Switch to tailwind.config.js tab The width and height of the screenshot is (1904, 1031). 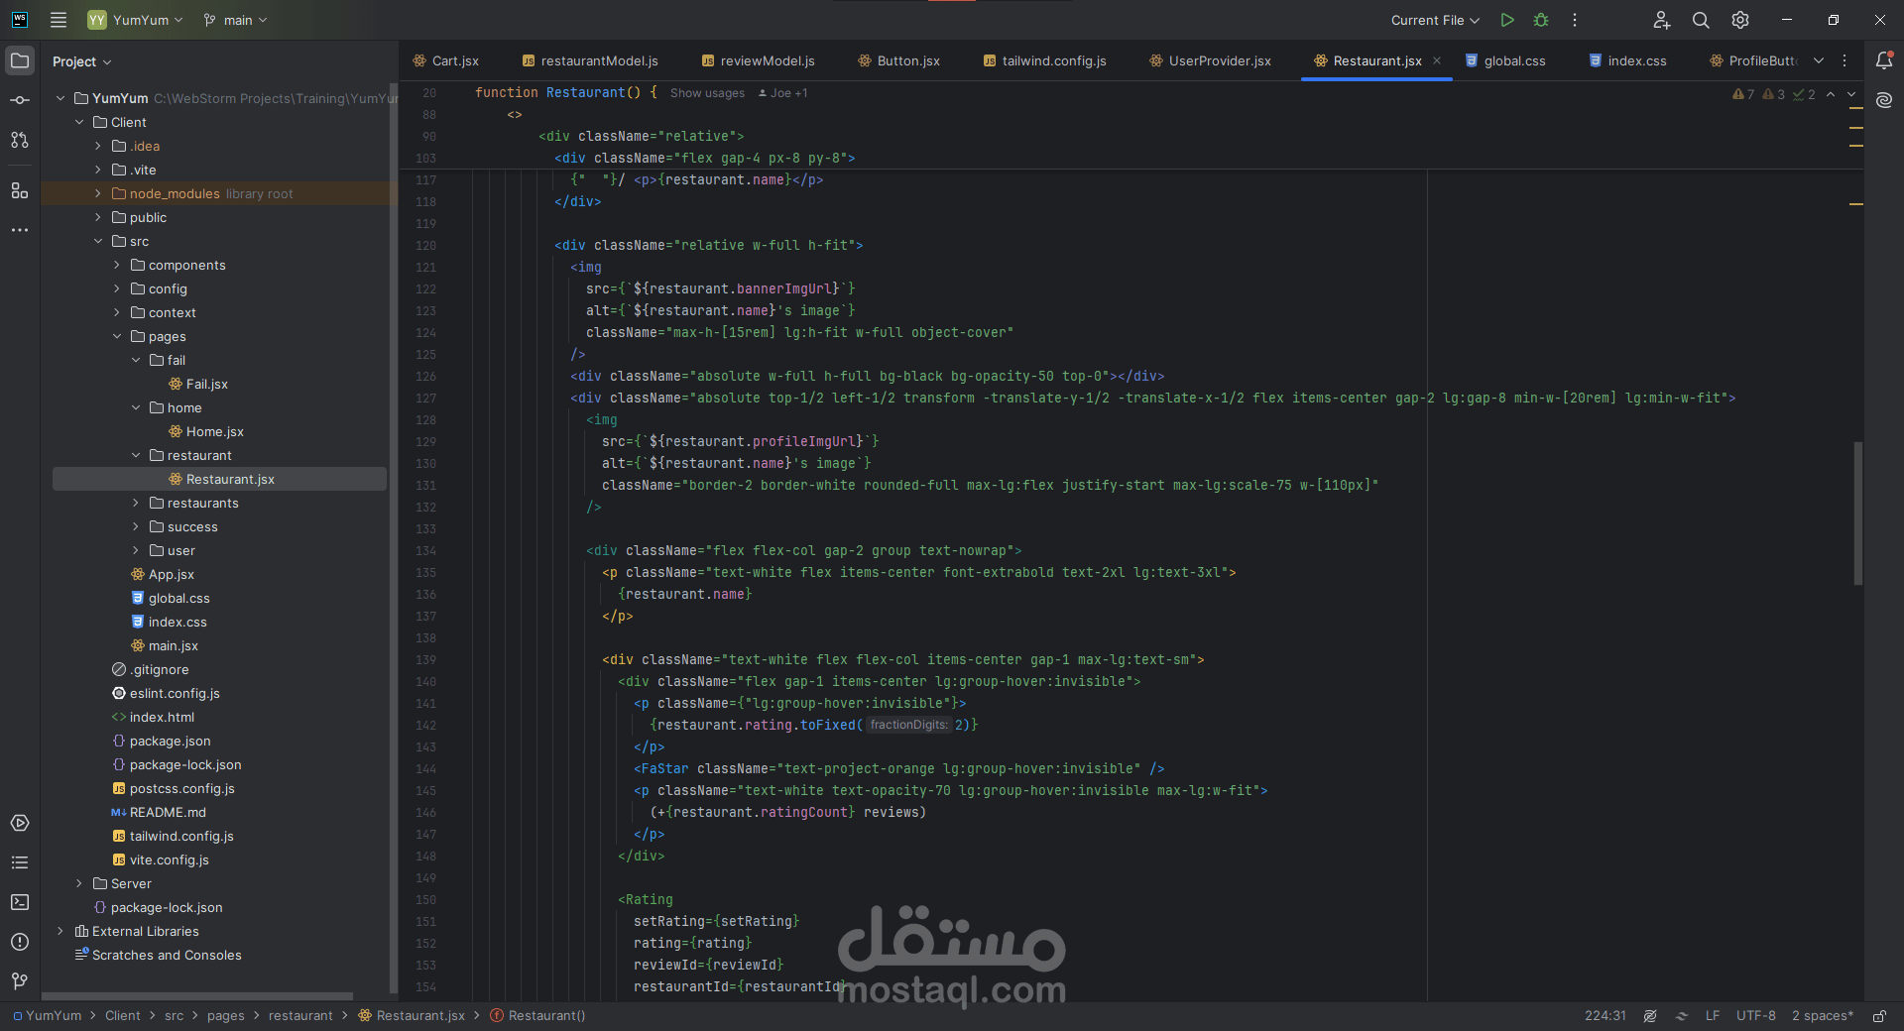click(1045, 60)
